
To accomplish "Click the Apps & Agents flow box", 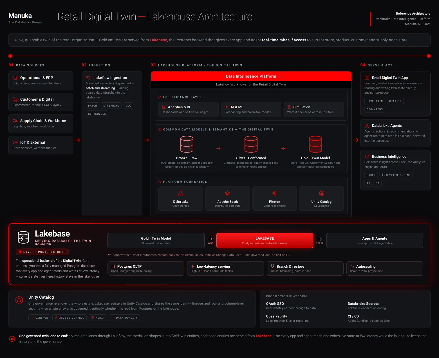I will tap(375, 241).
